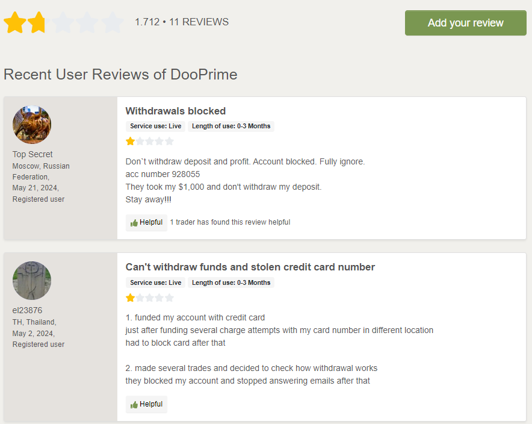Click '2. made several trades' line
Image resolution: width=532 pixels, height=424 pixels.
pos(252,369)
